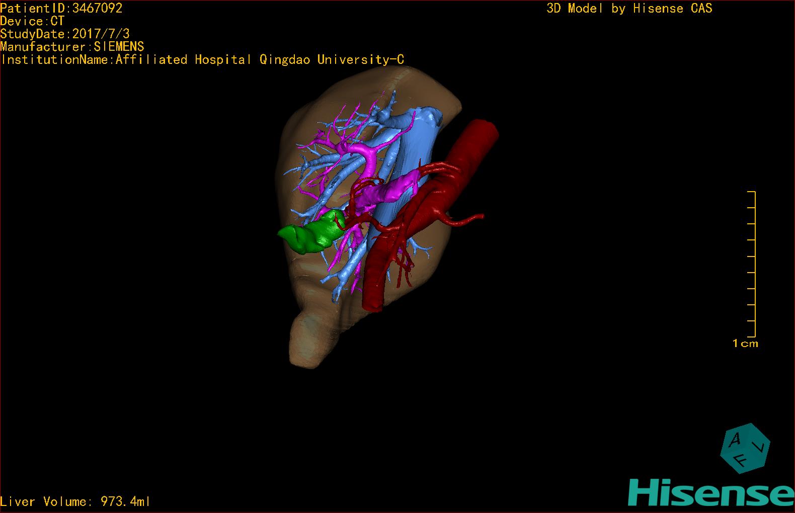
Task: Click the Device:CT label
Action: coord(32,21)
